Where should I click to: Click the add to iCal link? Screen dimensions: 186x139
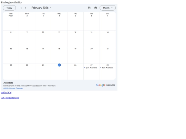pos(6,92)
